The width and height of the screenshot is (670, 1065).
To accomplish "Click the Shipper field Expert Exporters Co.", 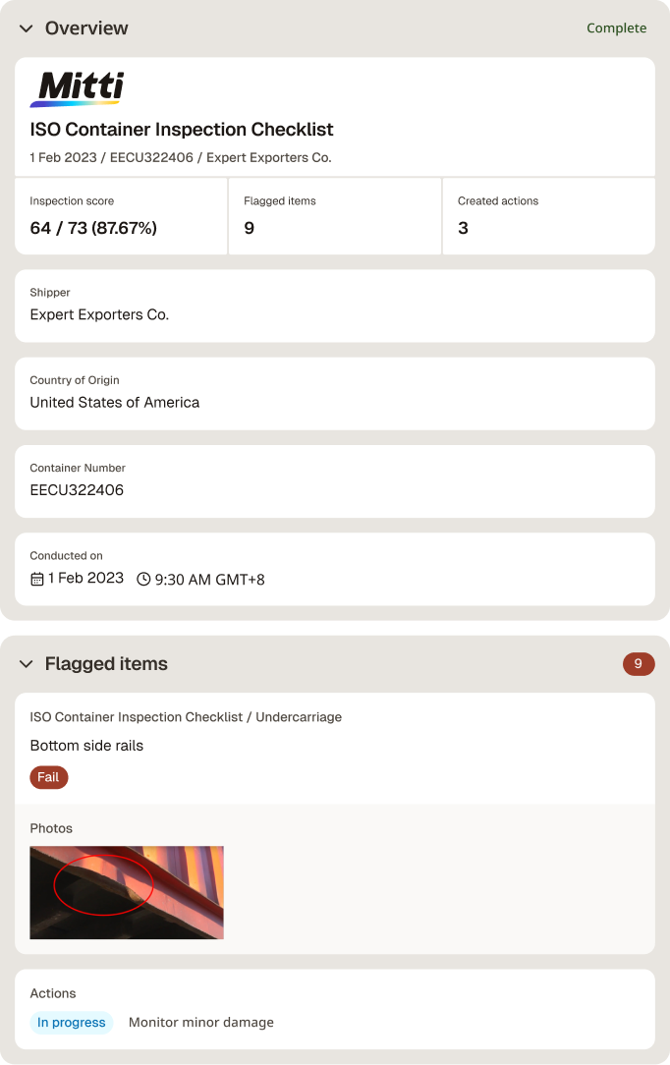I will tap(335, 306).
